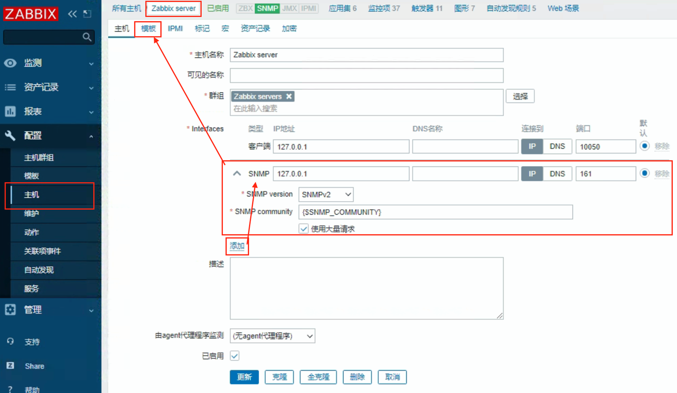Viewport: 677px width, 393px height.
Task: Click the Z Share icon
Action: point(10,366)
